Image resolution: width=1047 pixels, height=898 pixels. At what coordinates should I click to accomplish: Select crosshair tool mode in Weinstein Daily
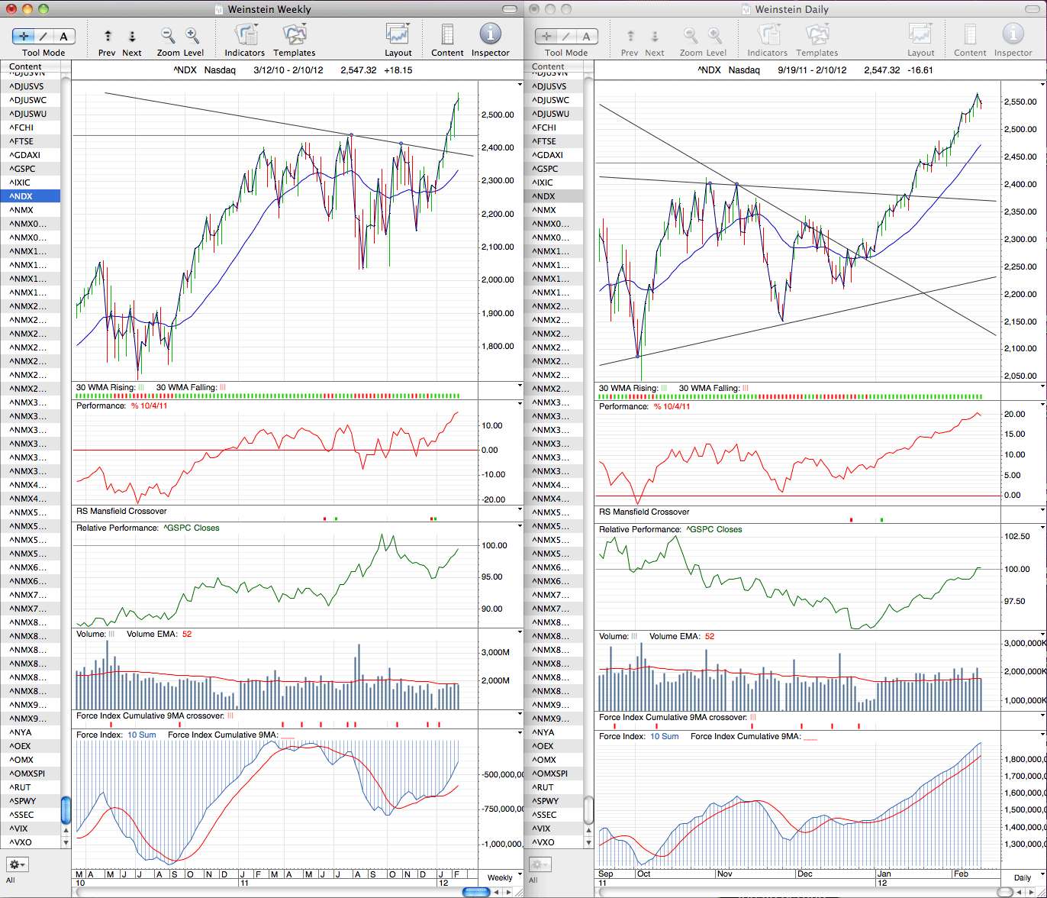coord(545,37)
